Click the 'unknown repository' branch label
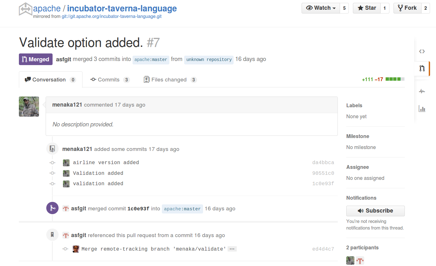 pyautogui.click(x=209, y=59)
